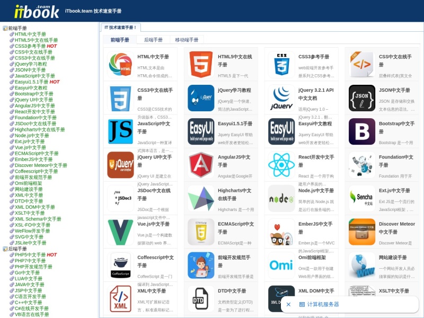This screenshot has width=424, height=318.
Task: Click the JSDoc3 comment icon
Action: pyautogui.click(x=121, y=198)
